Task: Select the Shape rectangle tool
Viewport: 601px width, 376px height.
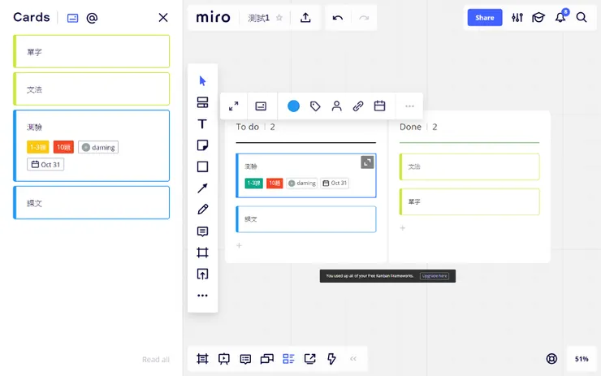Action: pos(202,166)
